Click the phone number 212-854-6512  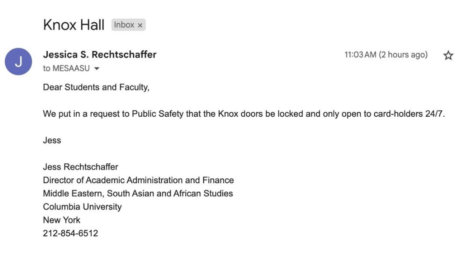coord(71,233)
